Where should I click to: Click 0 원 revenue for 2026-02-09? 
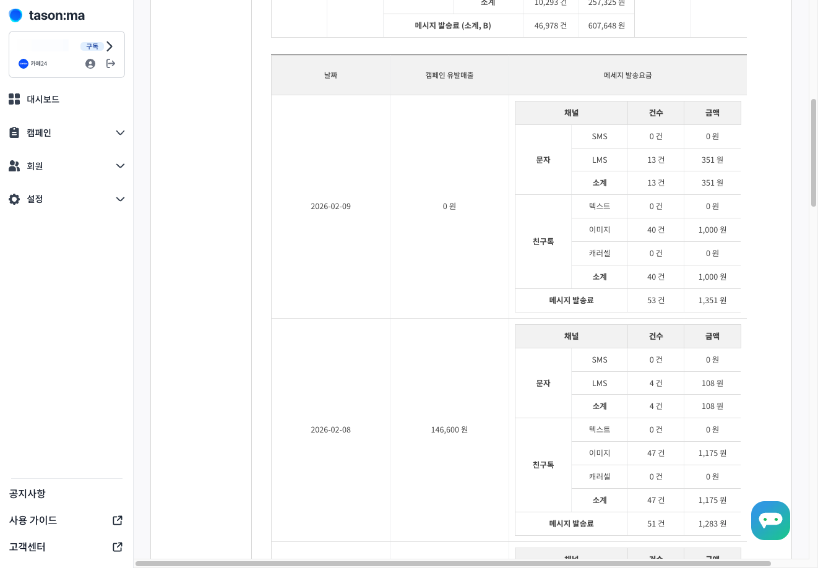coord(449,207)
